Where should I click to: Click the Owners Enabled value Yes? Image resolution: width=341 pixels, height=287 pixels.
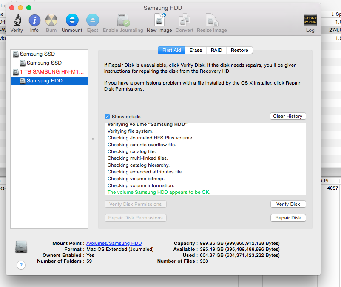pyautogui.click(x=90, y=255)
